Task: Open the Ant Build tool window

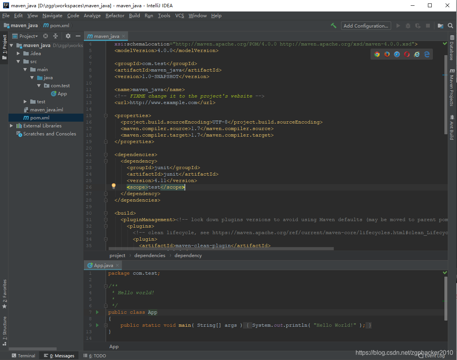Action: (452, 127)
